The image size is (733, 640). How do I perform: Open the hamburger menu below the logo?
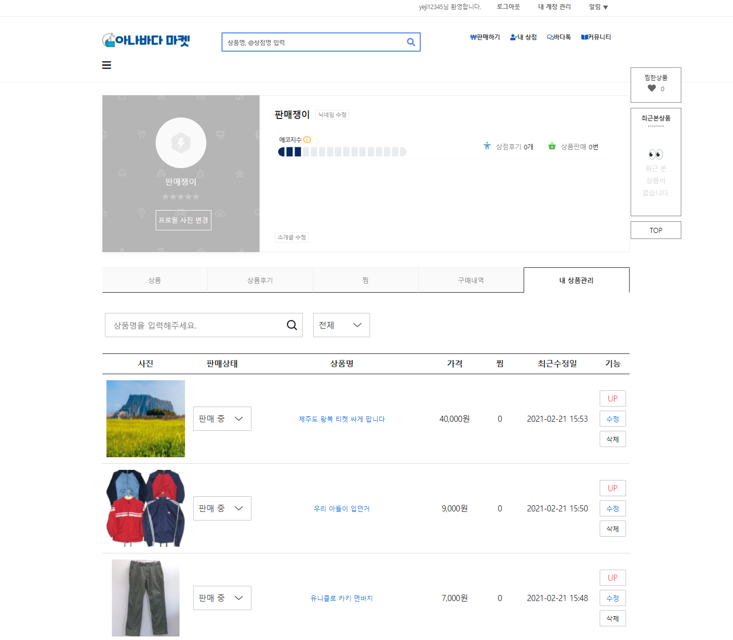pyautogui.click(x=106, y=65)
